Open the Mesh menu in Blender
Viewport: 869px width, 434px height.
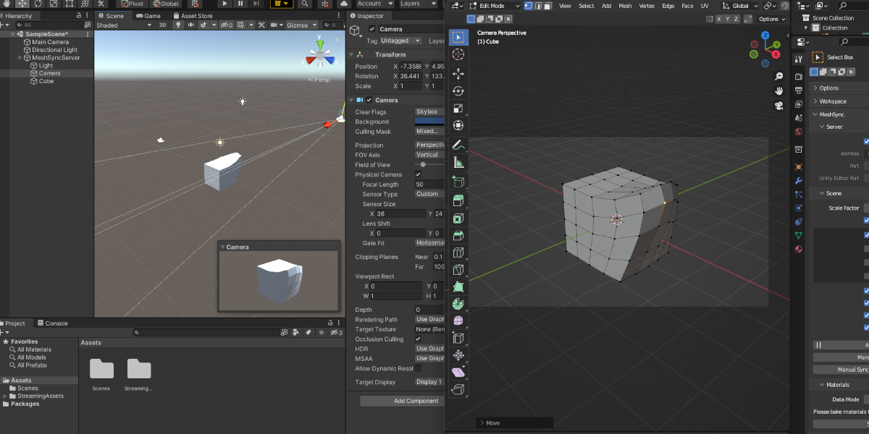[x=625, y=6]
